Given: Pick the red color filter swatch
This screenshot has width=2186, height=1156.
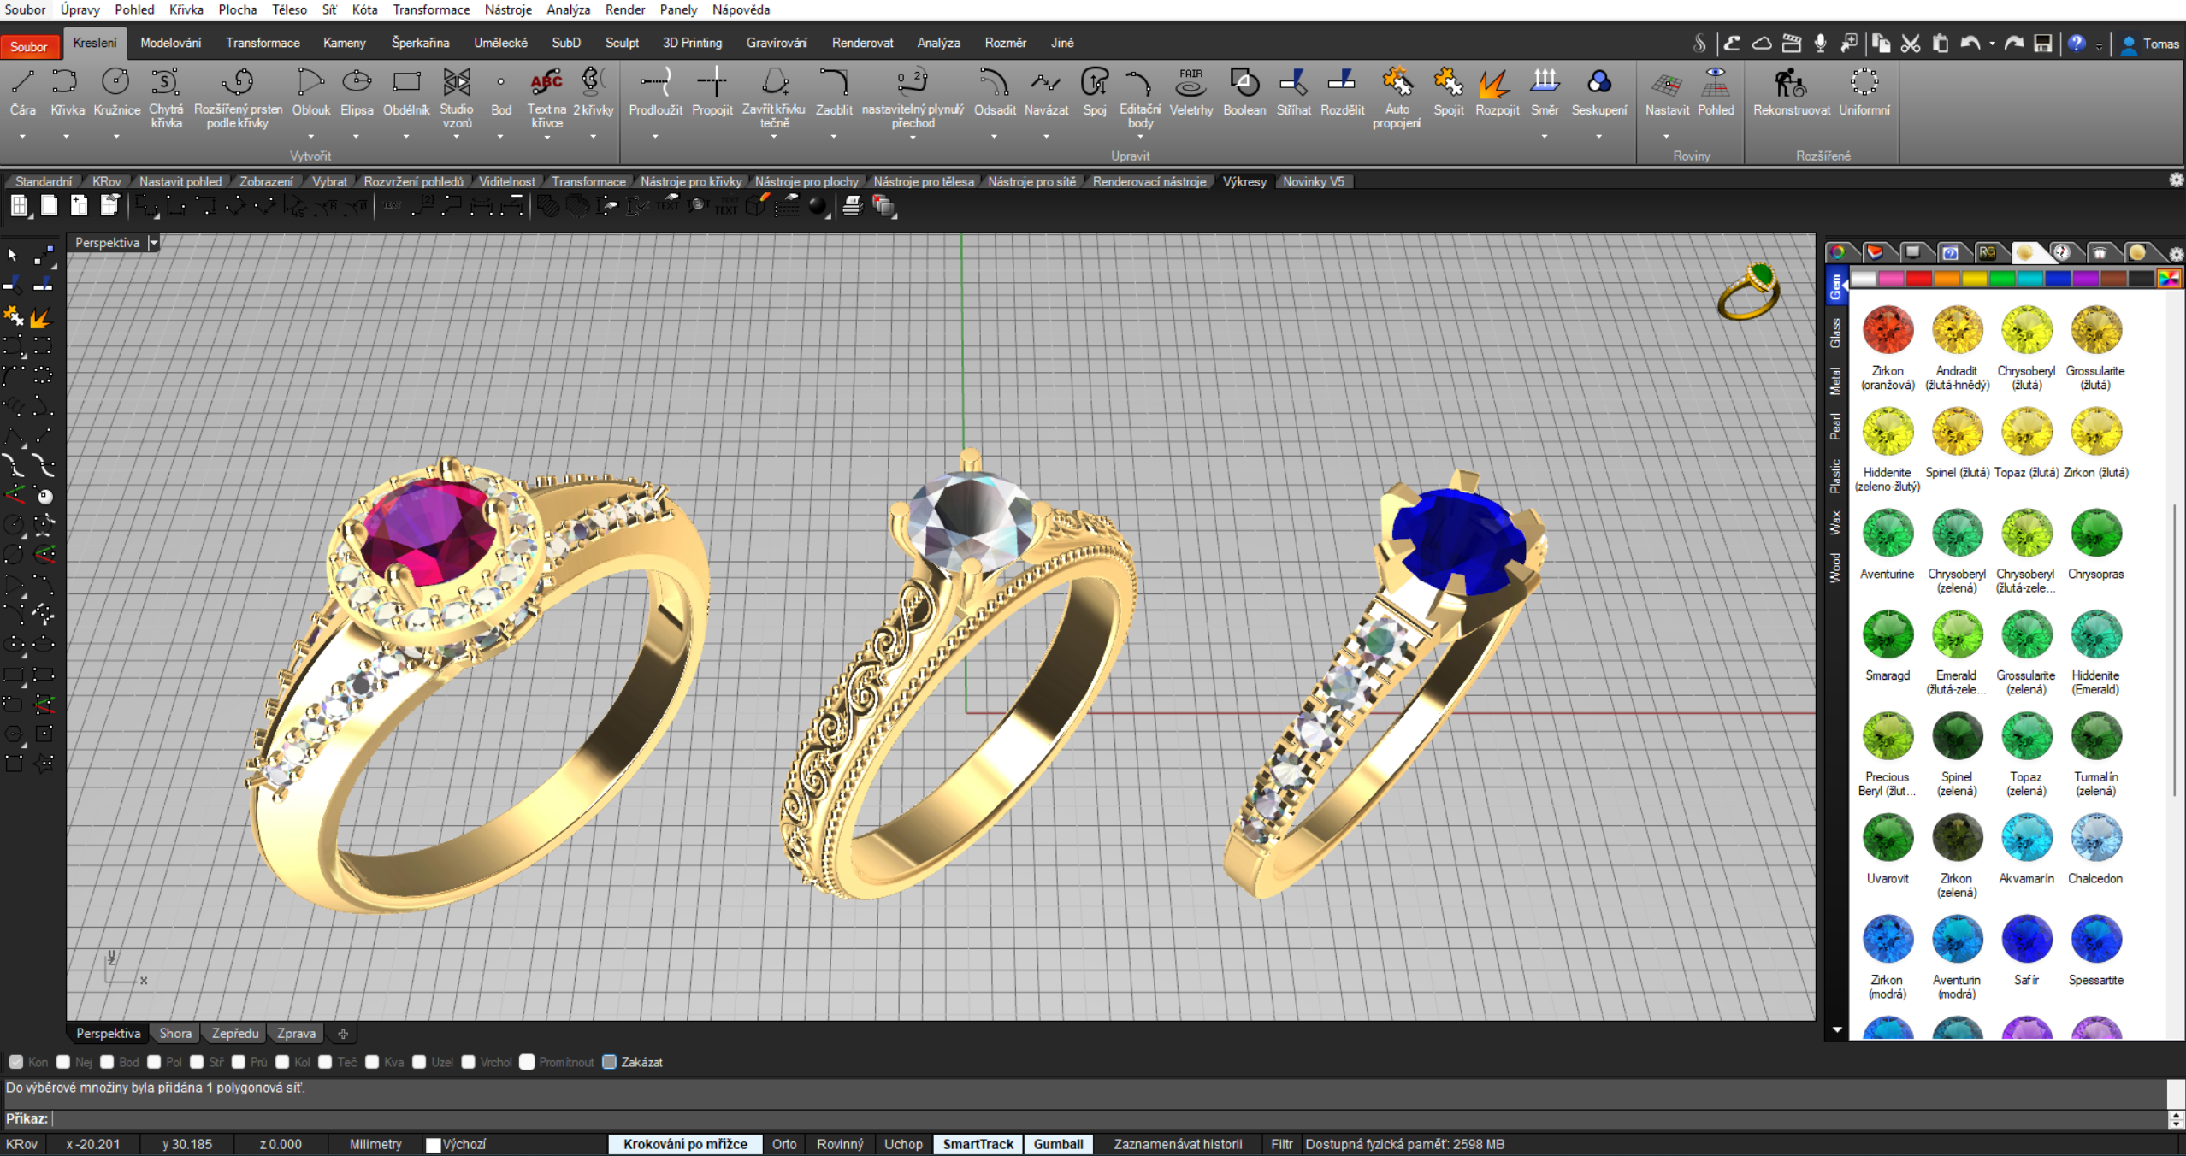Looking at the screenshot, I should point(1919,279).
